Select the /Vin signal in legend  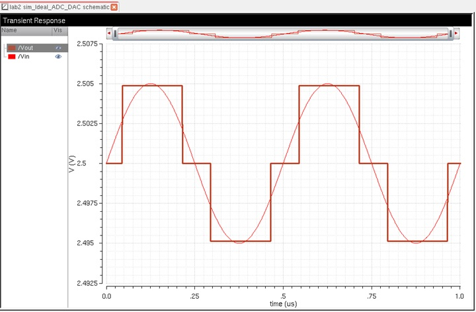click(24, 57)
